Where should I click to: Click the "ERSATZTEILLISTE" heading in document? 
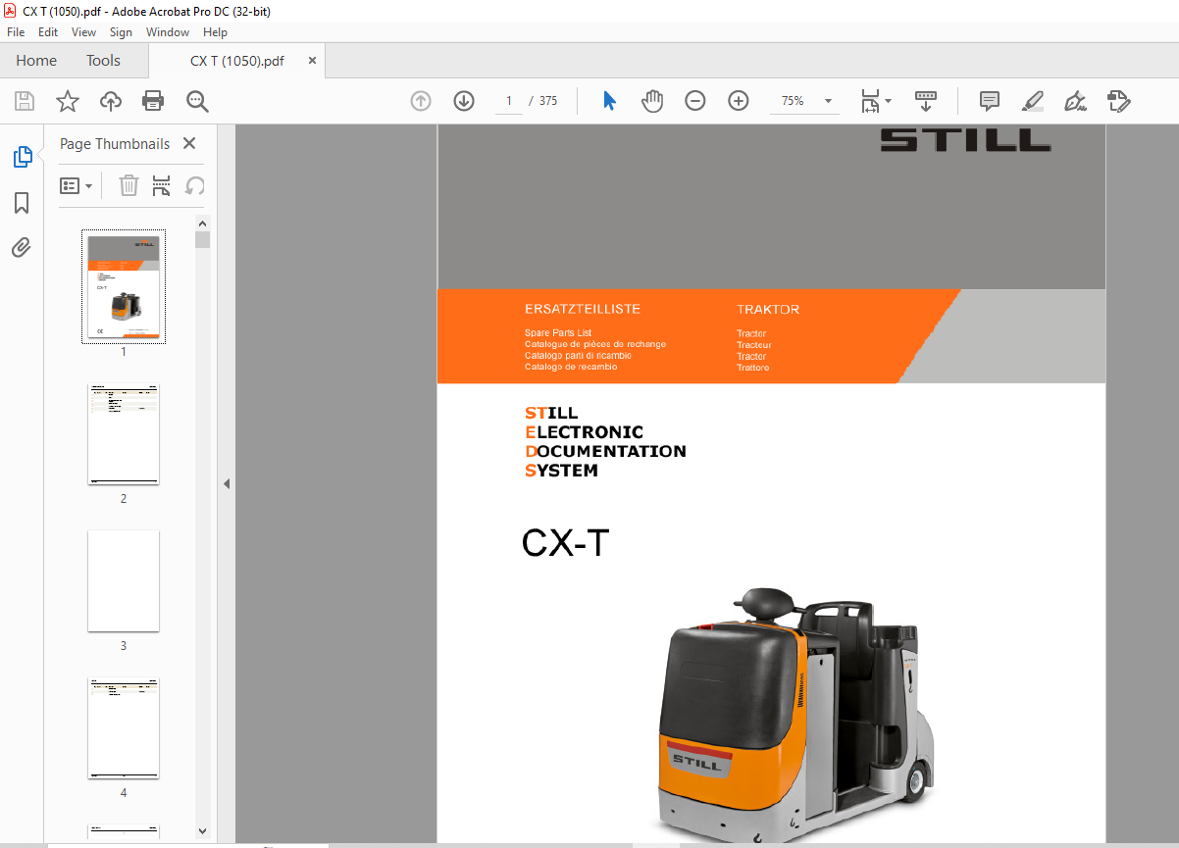pyautogui.click(x=583, y=309)
